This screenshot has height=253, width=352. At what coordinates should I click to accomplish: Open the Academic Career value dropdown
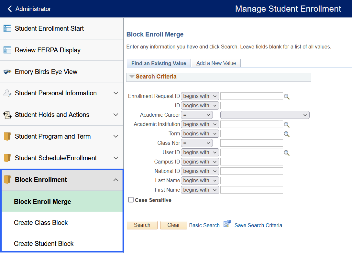click(x=265, y=115)
